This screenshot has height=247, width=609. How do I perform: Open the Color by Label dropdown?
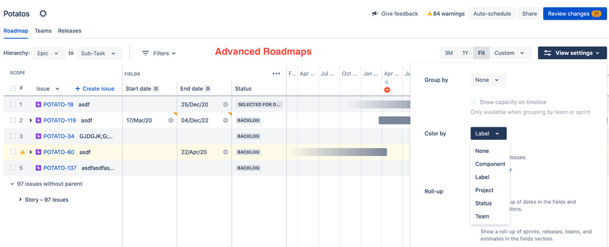pos(488,134)
